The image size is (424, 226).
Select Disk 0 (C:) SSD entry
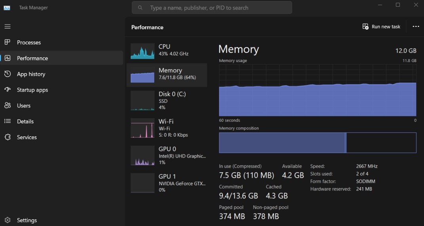pos(167,101)
